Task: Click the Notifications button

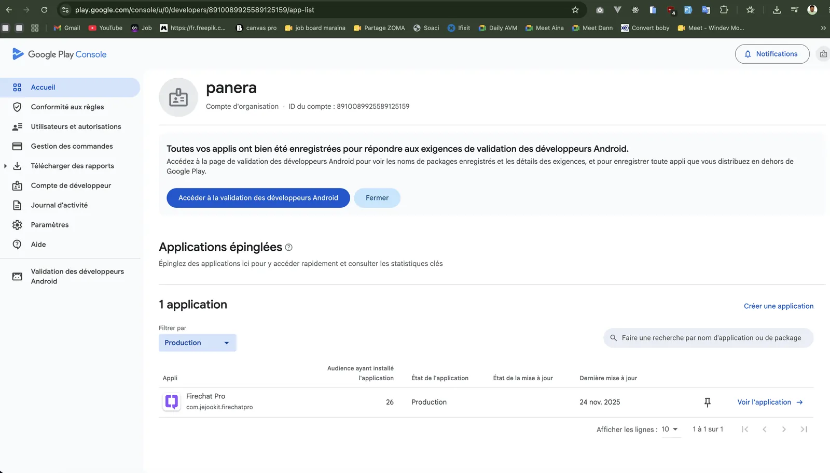Action: click(772, 54)
